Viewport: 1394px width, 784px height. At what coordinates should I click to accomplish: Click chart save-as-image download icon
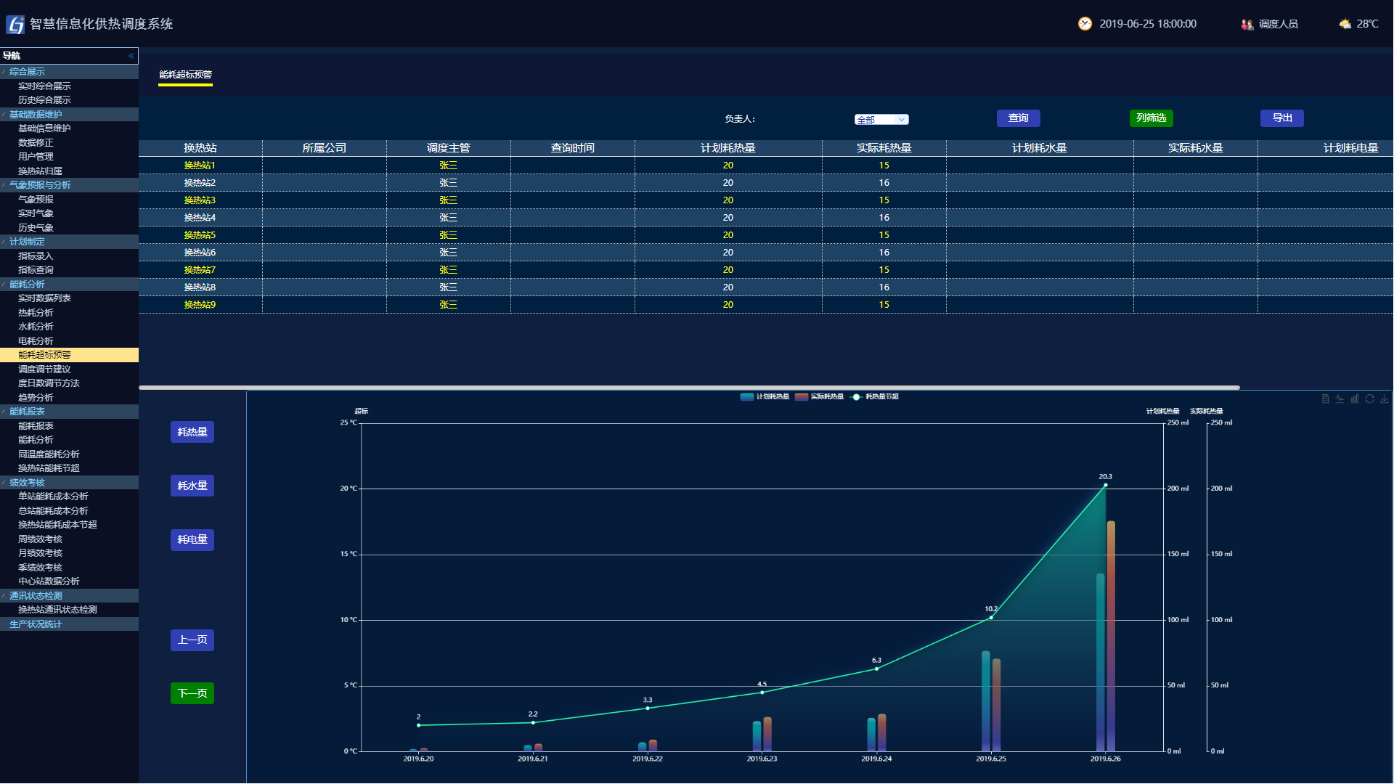coord(1385,399)
